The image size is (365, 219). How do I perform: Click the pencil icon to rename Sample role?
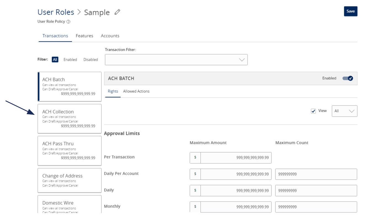(x=117, y=12)
